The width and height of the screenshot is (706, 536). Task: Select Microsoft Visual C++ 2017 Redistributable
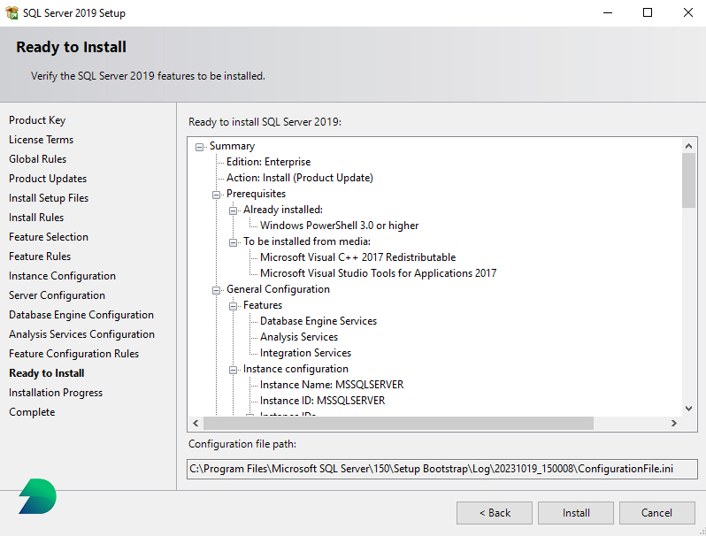coord(358,257)
